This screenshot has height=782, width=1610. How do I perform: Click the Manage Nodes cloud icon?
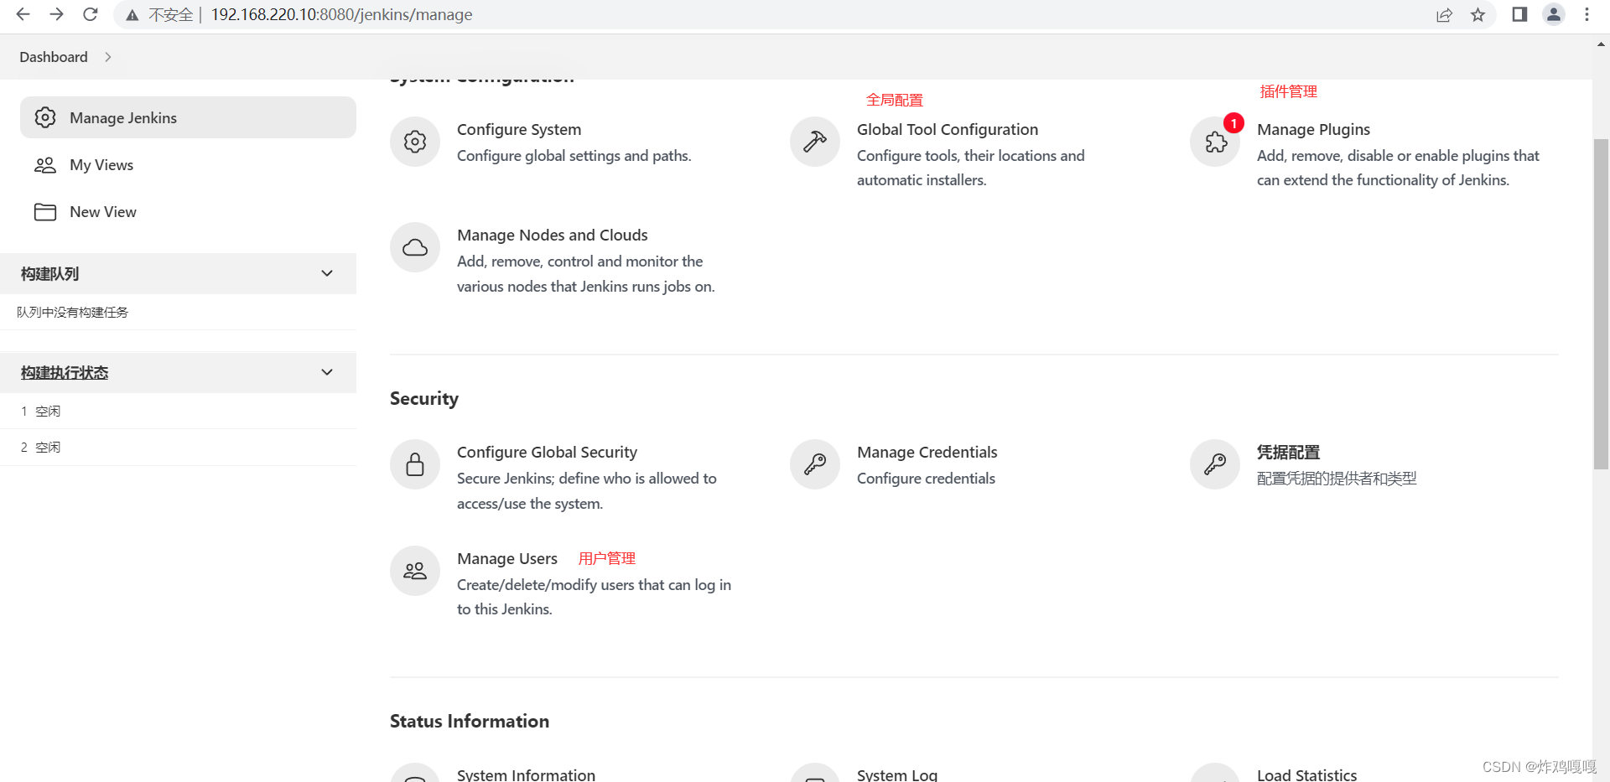tap(415, 247)
